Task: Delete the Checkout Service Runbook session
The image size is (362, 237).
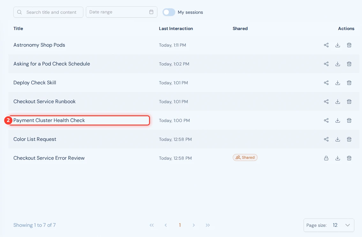Action: pos(349,102)
